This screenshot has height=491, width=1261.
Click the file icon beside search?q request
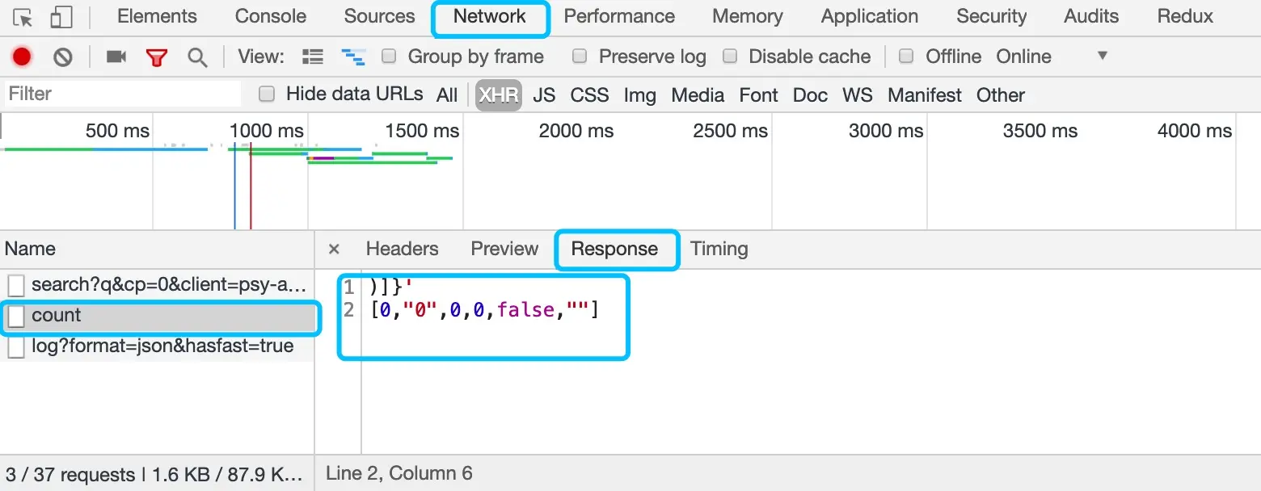click(x=16, y=285)
